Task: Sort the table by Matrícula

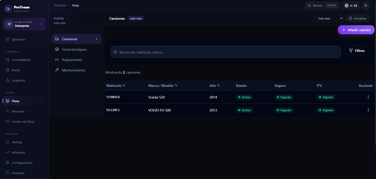Action: (116, 86)
